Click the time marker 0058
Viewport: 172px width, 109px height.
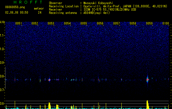coord(133,23)
